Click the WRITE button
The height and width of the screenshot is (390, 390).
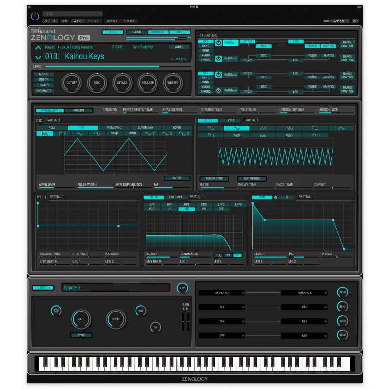[x=179, y=47]
